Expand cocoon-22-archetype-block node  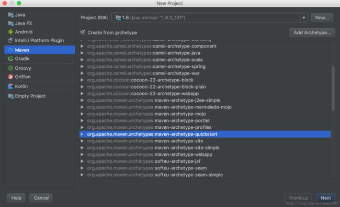pos(82,80)
